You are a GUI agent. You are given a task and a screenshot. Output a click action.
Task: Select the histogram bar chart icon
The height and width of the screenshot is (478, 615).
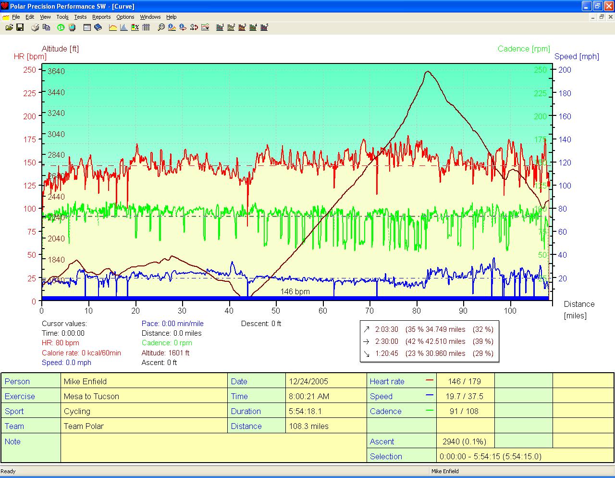pos(124,27)
